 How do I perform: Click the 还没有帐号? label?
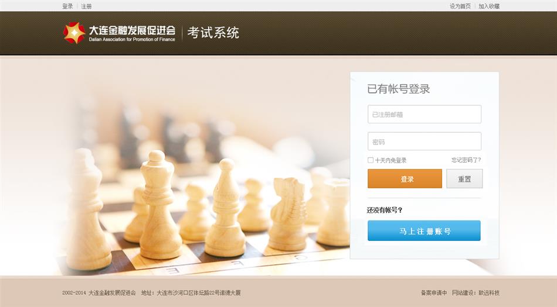coord(385,210)
